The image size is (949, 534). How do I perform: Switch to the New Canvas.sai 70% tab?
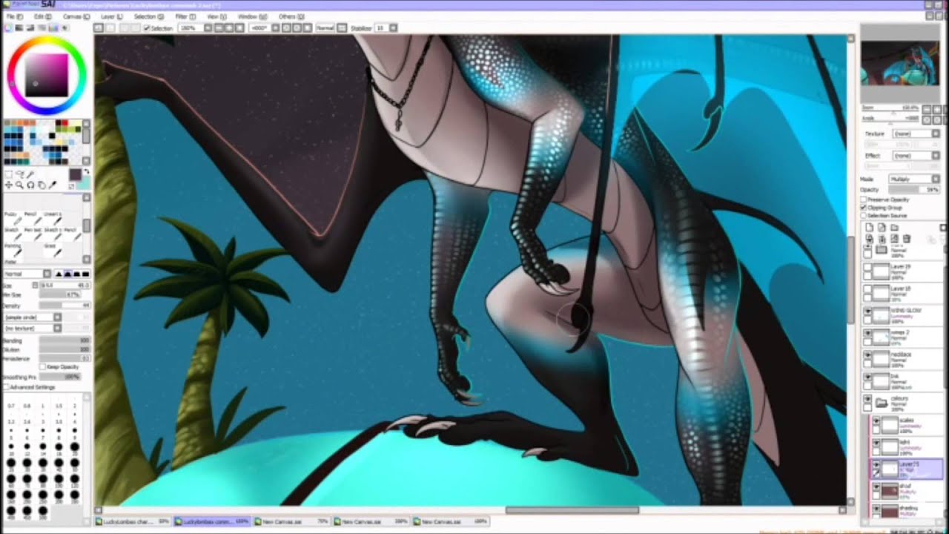click(x=294, y=521)
